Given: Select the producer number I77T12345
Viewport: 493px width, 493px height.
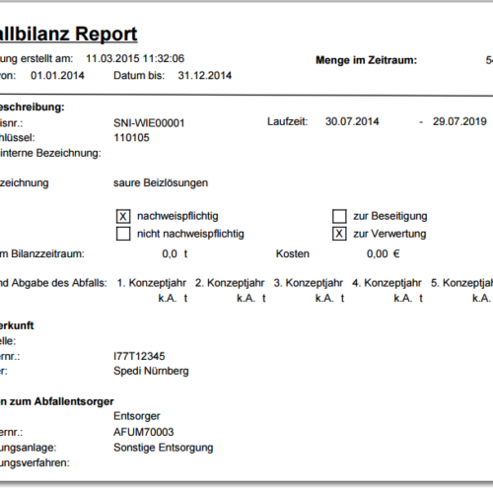Looking at the screenshot, I should [x=139, y=356].
